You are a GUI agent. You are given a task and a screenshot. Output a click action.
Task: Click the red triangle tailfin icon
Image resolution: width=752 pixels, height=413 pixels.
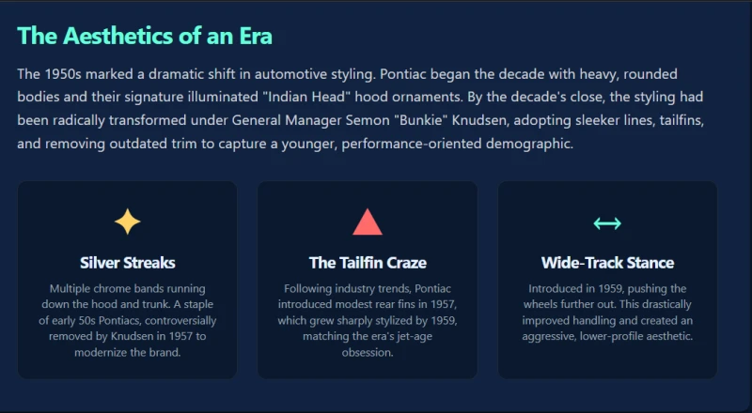[368, 222]
